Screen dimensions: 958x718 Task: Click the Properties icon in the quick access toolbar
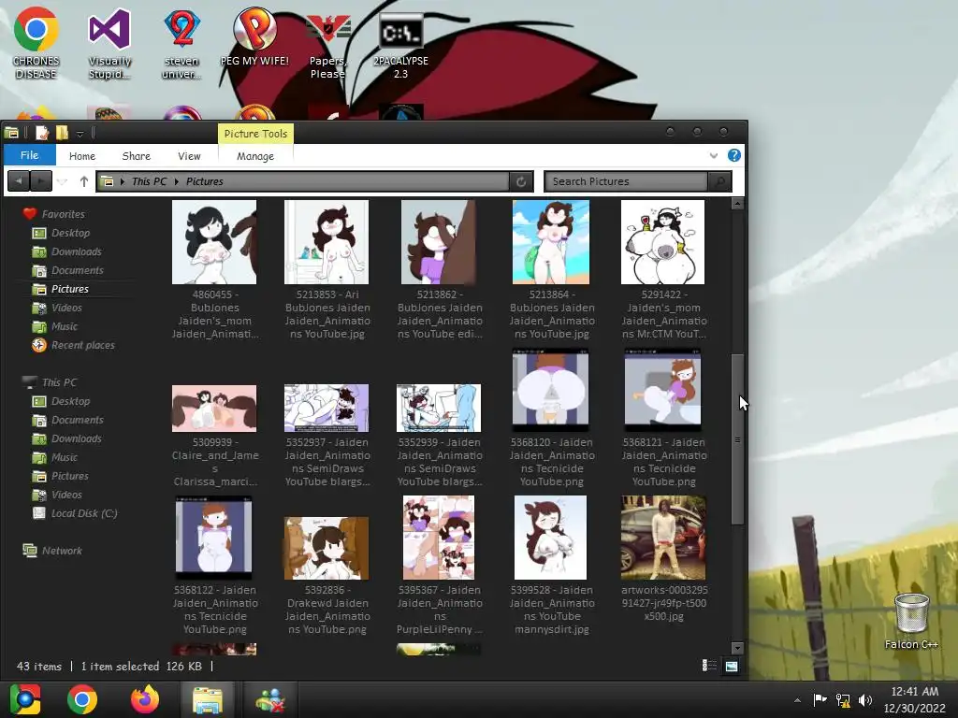pyautogui.click(x=42, y=133)
